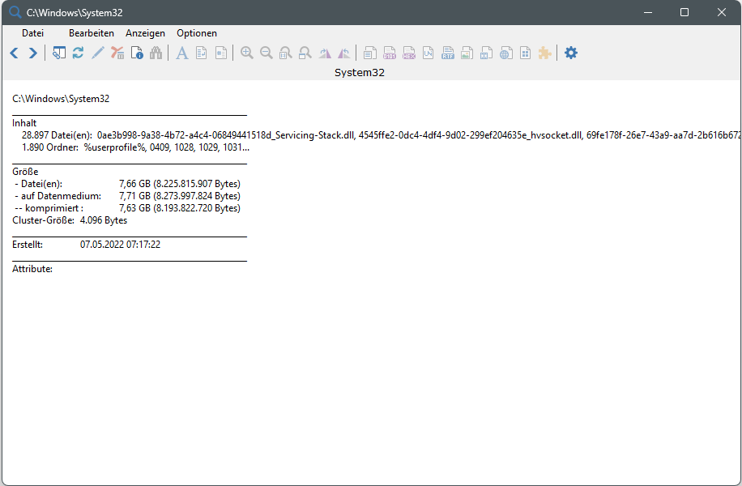
Task: Open settings with the blue gear
Action: (571, 53)
